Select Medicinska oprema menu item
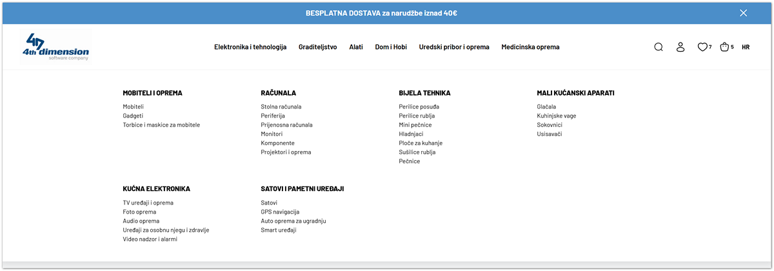Viewport: 774px width, 271px height. click(x=530, y=47)
